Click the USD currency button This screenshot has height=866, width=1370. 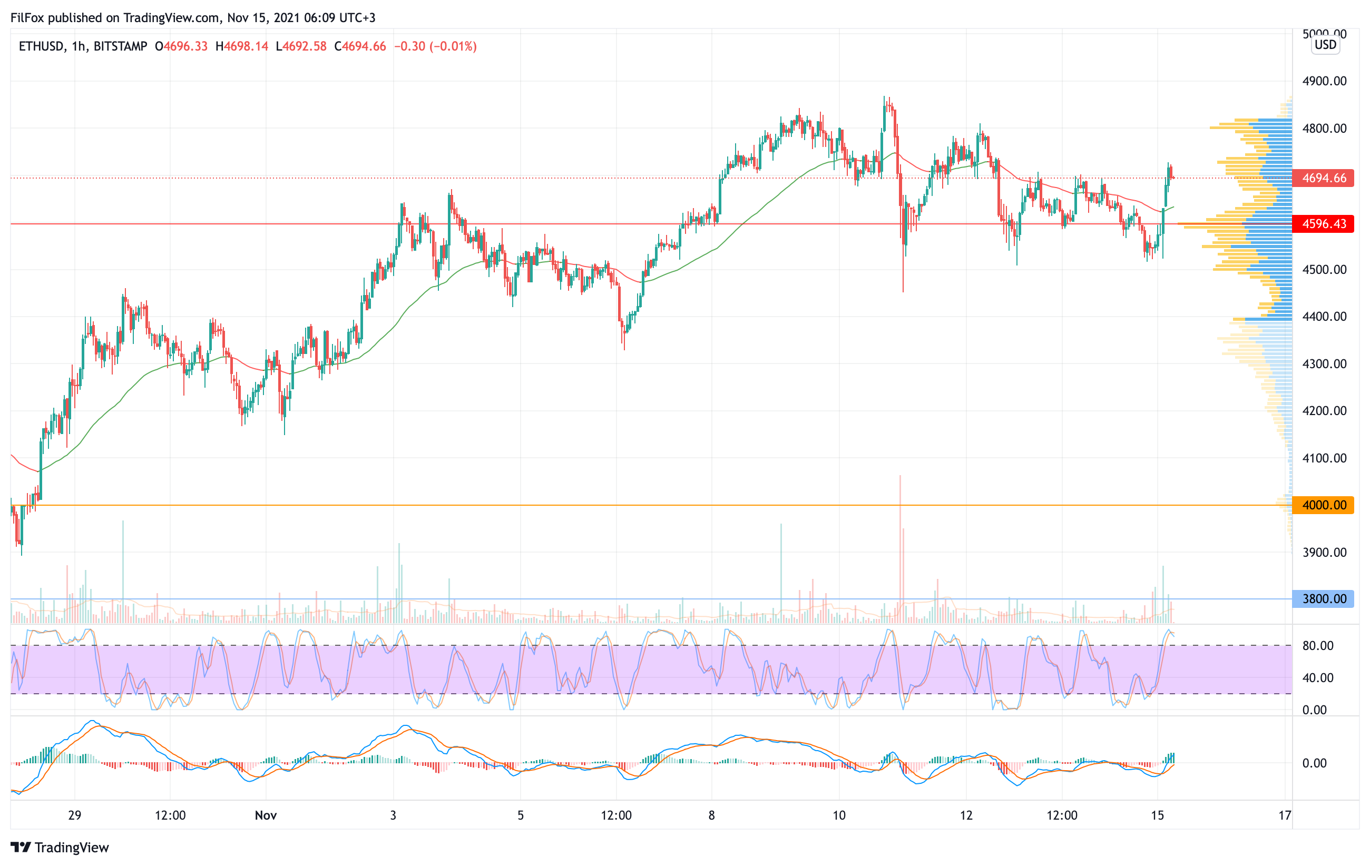pyautogui.click(x=1325, y=45)
